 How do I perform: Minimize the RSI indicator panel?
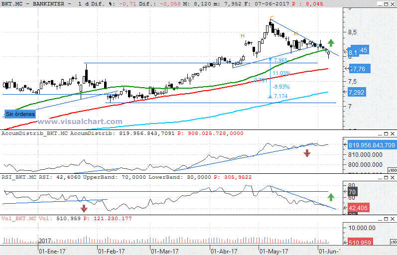(380, 178)
